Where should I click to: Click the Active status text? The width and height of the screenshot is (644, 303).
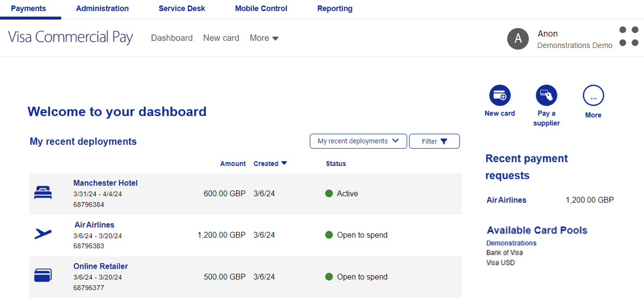pos(348,194)
